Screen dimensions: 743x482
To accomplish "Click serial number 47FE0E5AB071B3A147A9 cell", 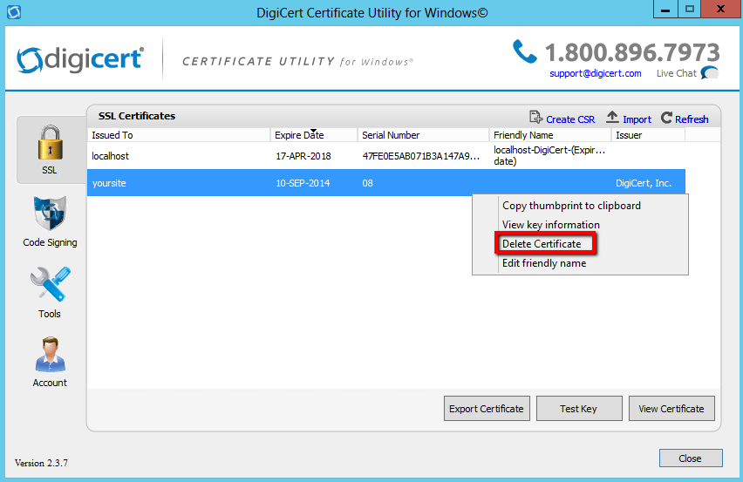I will point(421,156).
